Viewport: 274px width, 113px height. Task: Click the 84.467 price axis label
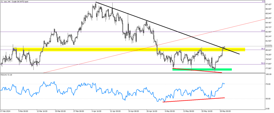pyautogui.click(x=269, y=22)
